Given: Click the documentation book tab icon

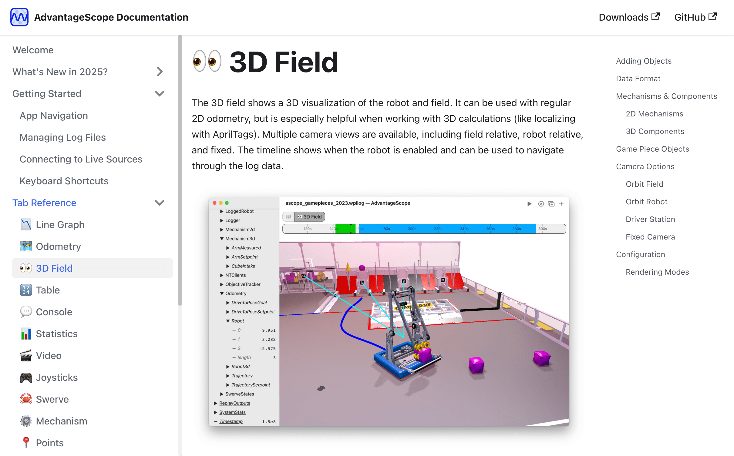Looking at the screenshot, I should pyautogui.click(x=288, y=216).
